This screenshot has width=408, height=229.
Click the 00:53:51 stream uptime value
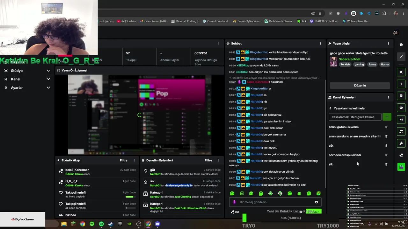(x=201, y=53)
